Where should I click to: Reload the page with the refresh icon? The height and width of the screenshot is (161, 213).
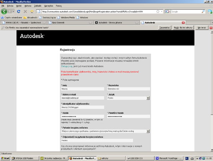(x=18, y=11)
